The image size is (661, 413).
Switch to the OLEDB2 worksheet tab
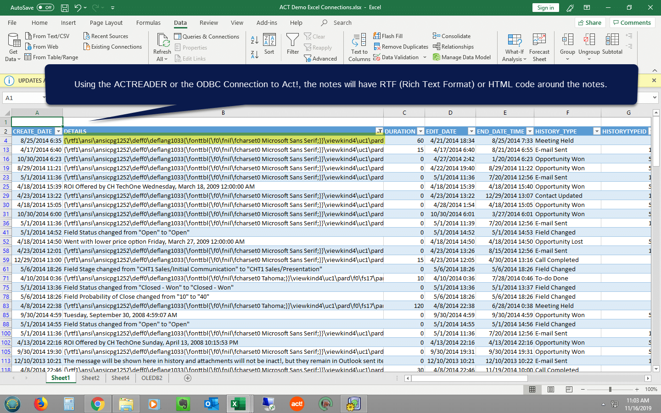(x=152, y=378)
